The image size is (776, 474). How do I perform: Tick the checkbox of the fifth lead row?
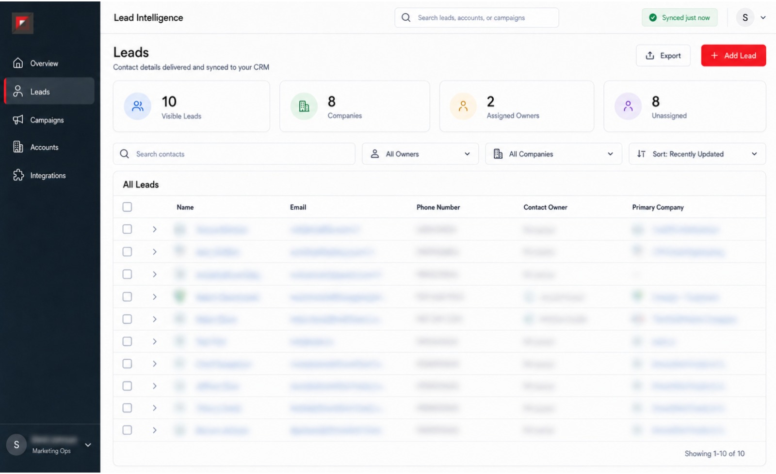127,320
